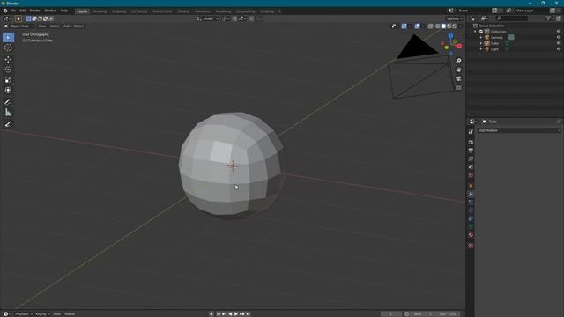This screenshot has height=317, width=564.
Task: Switch to the Sculpting workspace tab
Action: (x=119, y=11)
